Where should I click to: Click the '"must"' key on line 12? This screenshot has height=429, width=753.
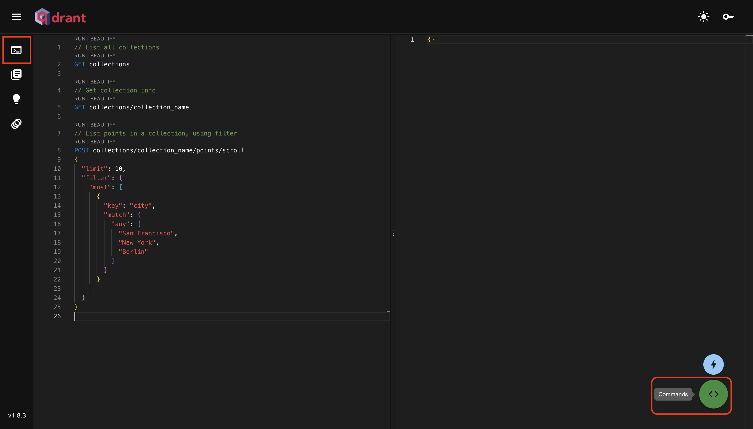[x=100, y=187]
